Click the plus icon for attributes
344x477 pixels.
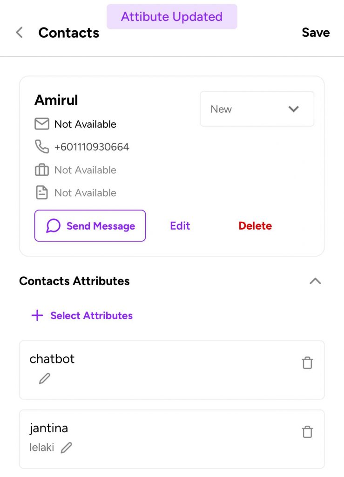tap(37, 315)
